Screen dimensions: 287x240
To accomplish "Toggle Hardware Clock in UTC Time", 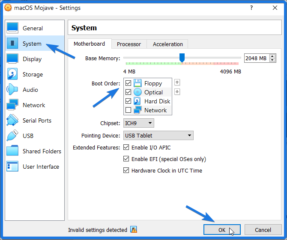I will pyautogui.click(x=126, y=170).
